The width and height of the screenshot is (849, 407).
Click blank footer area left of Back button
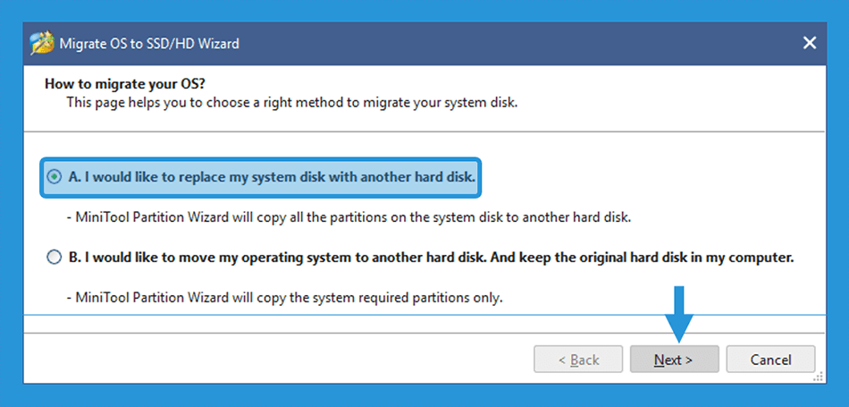[276, 359]
